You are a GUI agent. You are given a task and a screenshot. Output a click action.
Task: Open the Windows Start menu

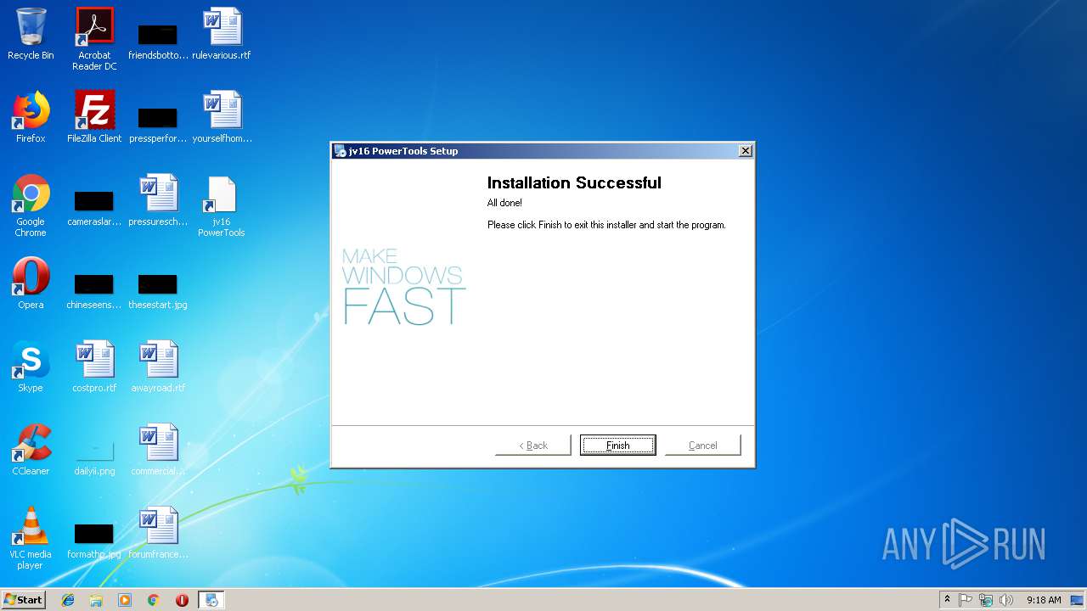tap(24, 599)
